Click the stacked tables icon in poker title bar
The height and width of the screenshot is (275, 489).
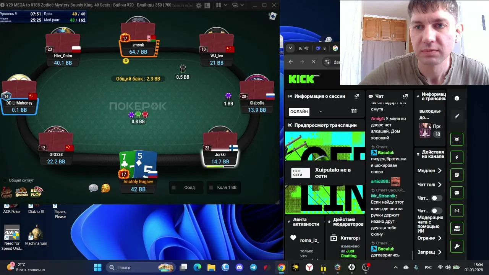pyautogui.click(x=236, y=5)
